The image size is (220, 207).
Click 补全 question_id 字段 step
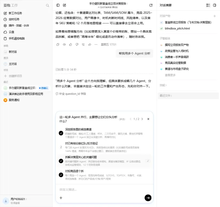71,94
